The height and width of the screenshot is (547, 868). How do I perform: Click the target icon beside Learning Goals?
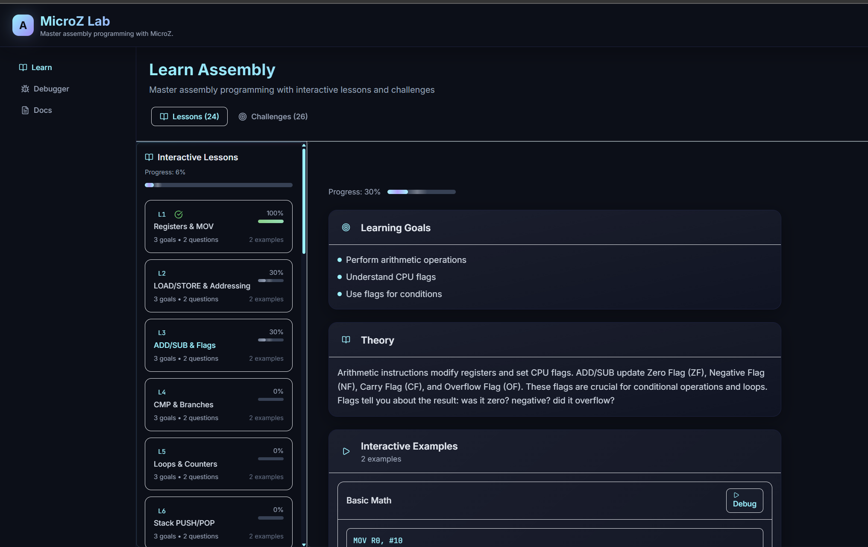346,228
